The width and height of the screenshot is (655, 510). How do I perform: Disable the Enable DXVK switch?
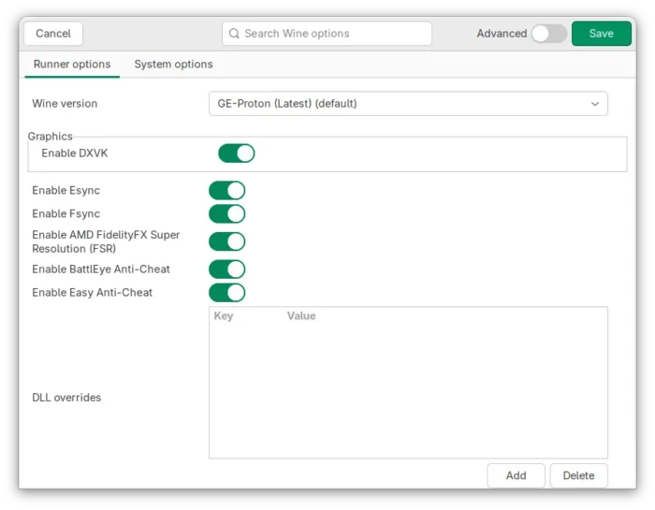point(236,153)
